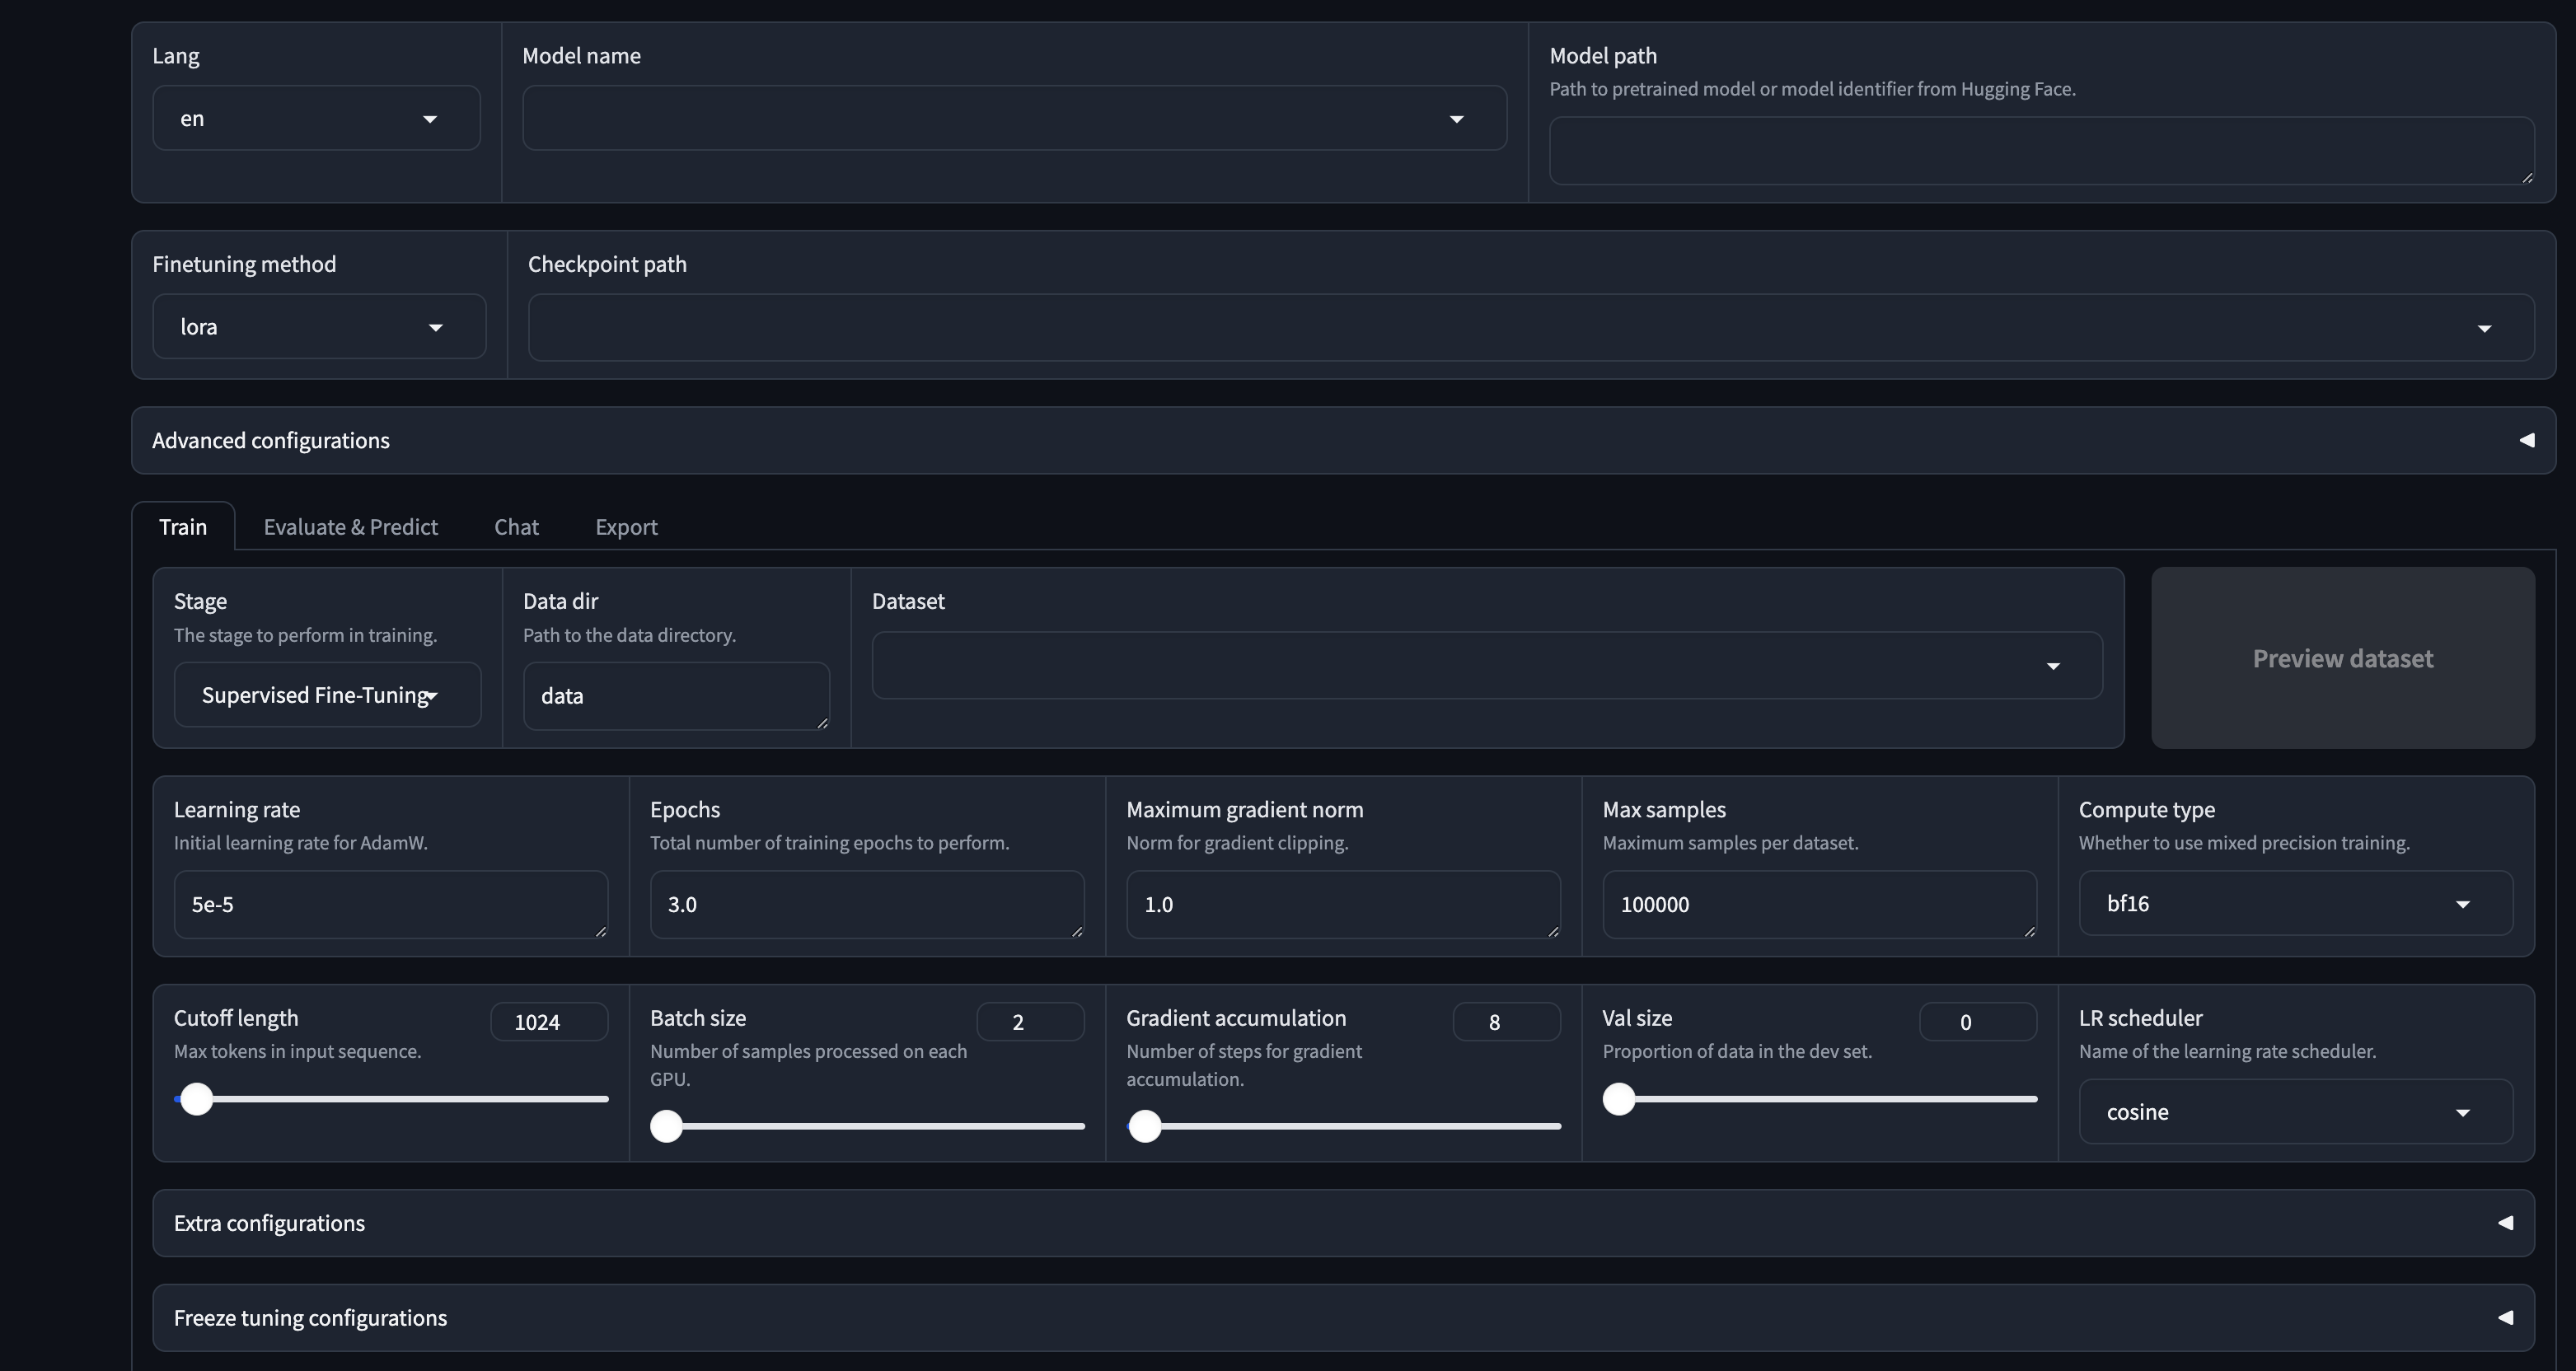Open the Chat tab
This screenshot has height=1371, width=2576.
[x=516, y=527]
